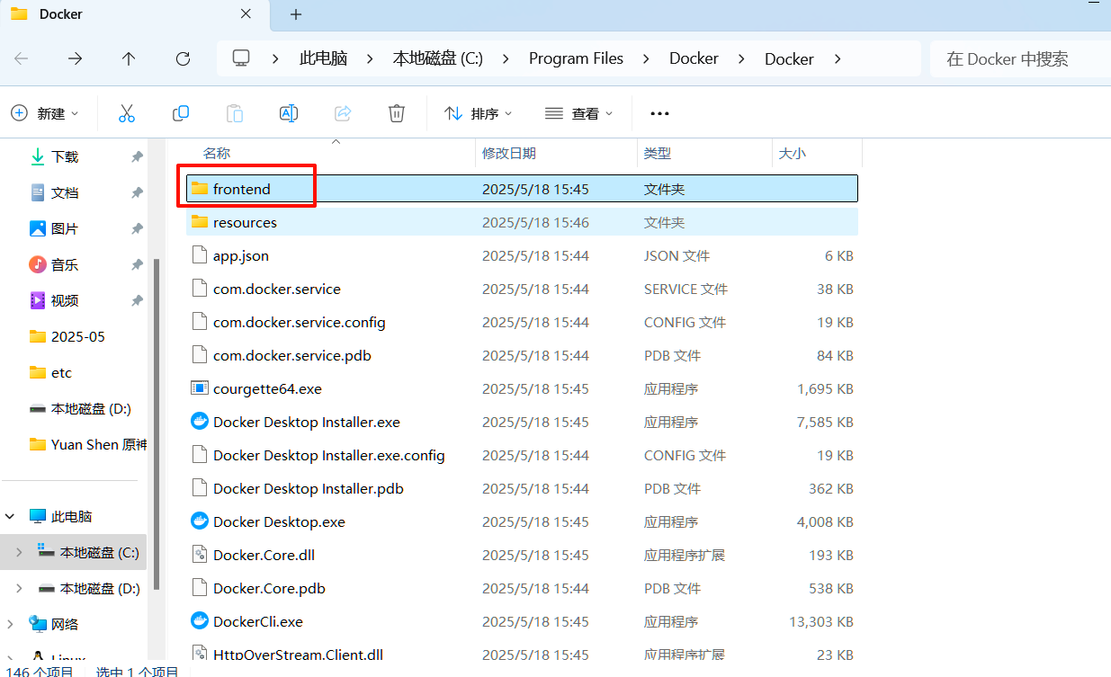This screenshot has height=677, width=1111.
Task: Click the Delete trash can icon
Action: coord(397,113)
